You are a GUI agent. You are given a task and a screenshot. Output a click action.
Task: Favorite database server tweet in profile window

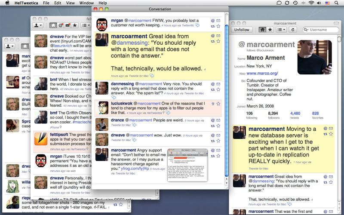[331, 134]
